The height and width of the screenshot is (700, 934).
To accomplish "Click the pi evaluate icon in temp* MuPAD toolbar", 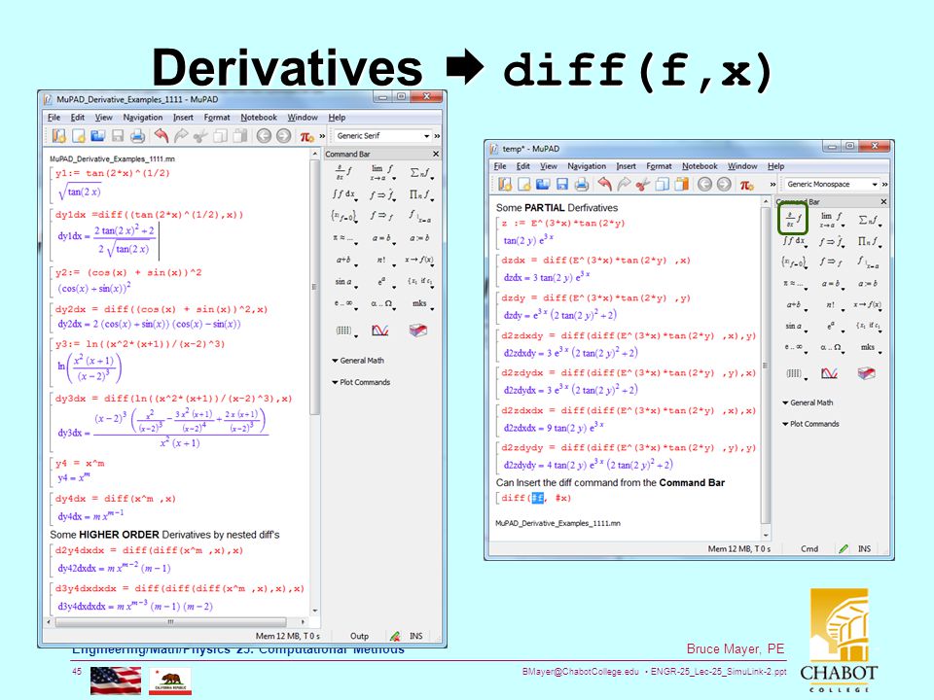I will click(747, 185).
